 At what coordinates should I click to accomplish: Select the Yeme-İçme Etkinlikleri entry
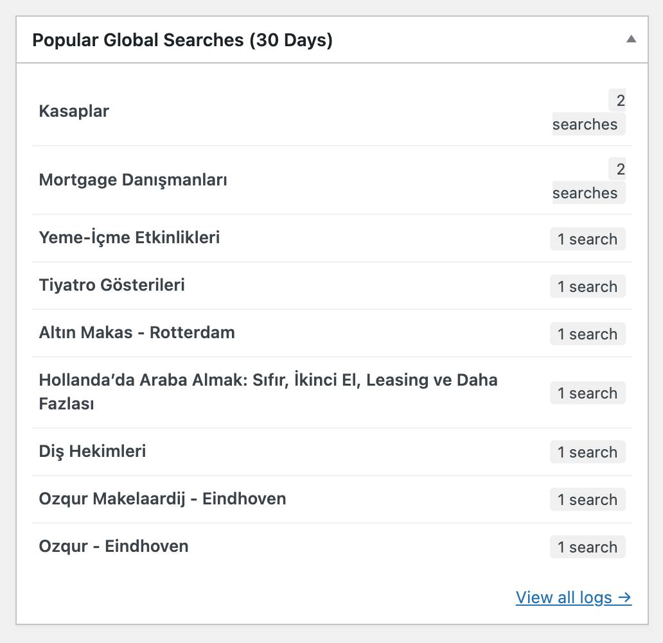coord(129,237)
